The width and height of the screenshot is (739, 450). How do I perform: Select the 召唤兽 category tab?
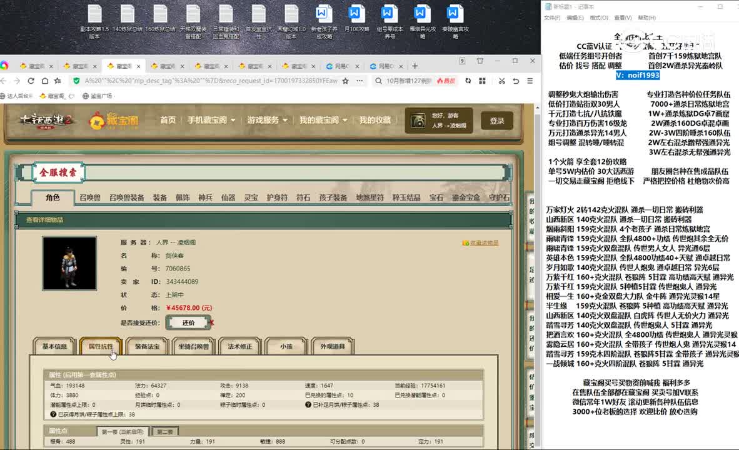[x=89, y=197]
